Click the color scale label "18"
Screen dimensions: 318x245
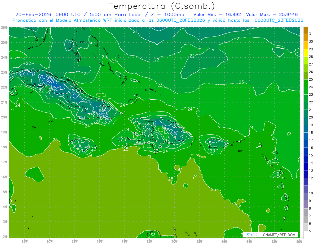311,132
